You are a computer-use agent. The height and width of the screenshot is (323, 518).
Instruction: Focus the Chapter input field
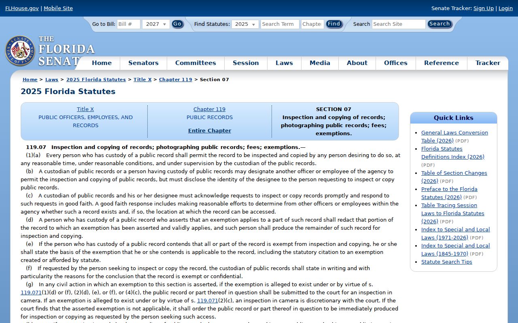coord(312,24)
